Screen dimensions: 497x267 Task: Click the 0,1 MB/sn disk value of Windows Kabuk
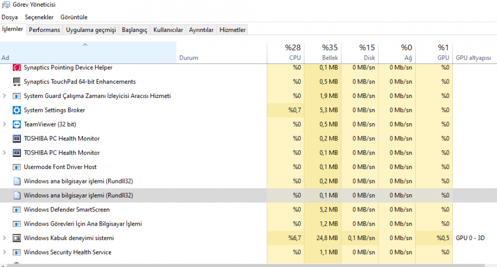(361, 238)
